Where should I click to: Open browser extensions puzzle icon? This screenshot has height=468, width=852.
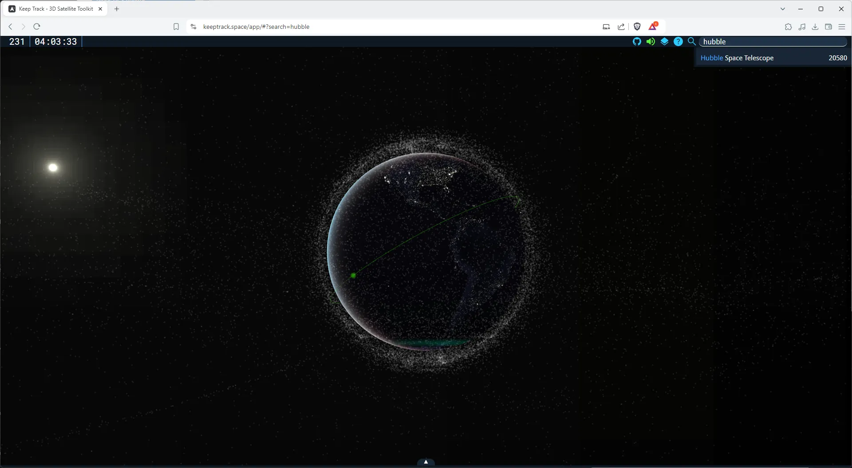[x=788, y=27]
